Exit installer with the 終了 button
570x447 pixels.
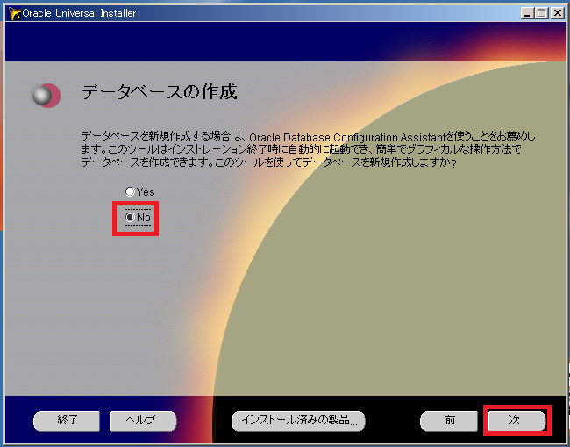point(67,422)
